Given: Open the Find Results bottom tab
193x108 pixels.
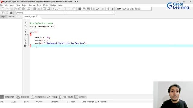Looking at the screenshot, I should tap(66, 97).
